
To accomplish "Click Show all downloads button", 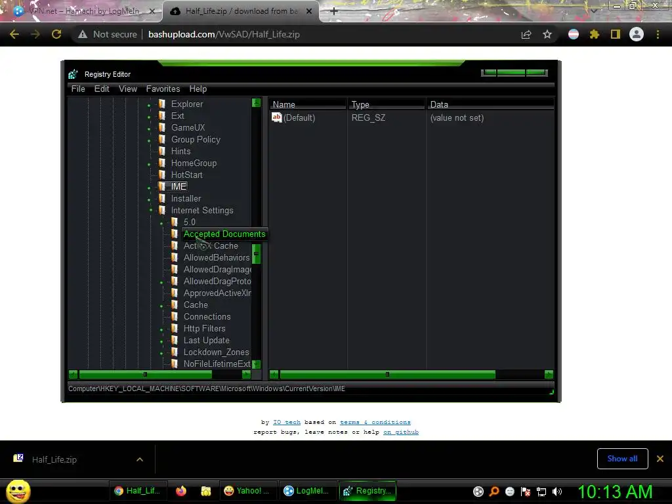I will (622, 459).
